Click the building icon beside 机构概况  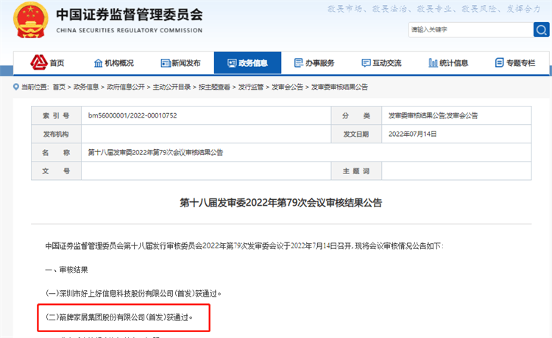(x=98, y=63)
